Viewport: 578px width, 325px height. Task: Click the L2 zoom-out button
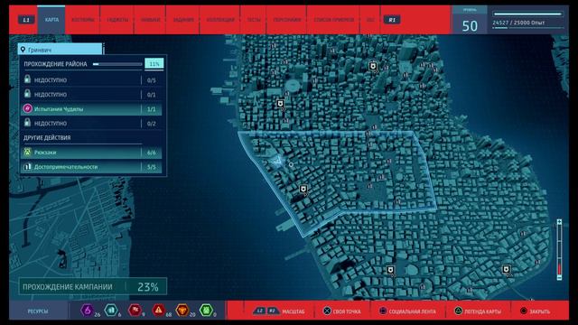coord(260,311)
